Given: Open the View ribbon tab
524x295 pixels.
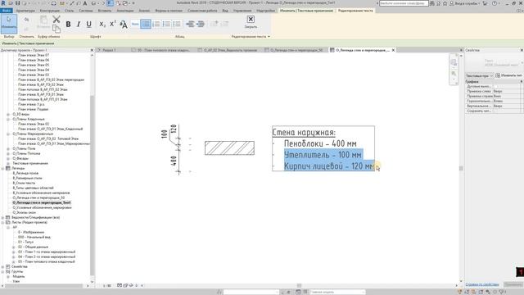Looking at the screenshot, I should point(225,11).
